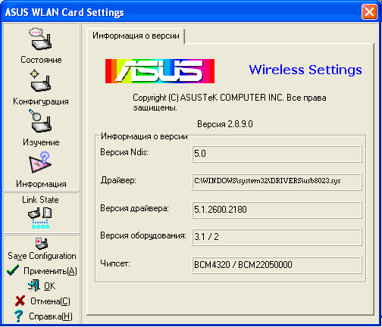382x327 pixels.
Task: Open the Состояние status icon
Action: (40, 39)
